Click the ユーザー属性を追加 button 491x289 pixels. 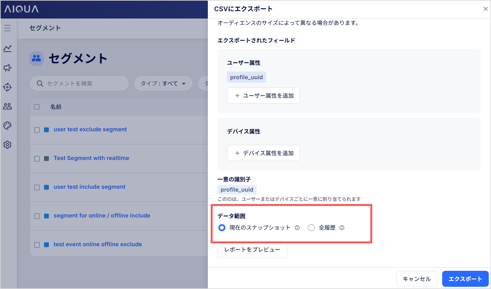tap(263, 95)
